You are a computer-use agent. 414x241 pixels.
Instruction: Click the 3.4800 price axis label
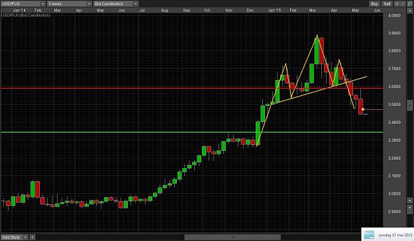[x=394, y=122]
